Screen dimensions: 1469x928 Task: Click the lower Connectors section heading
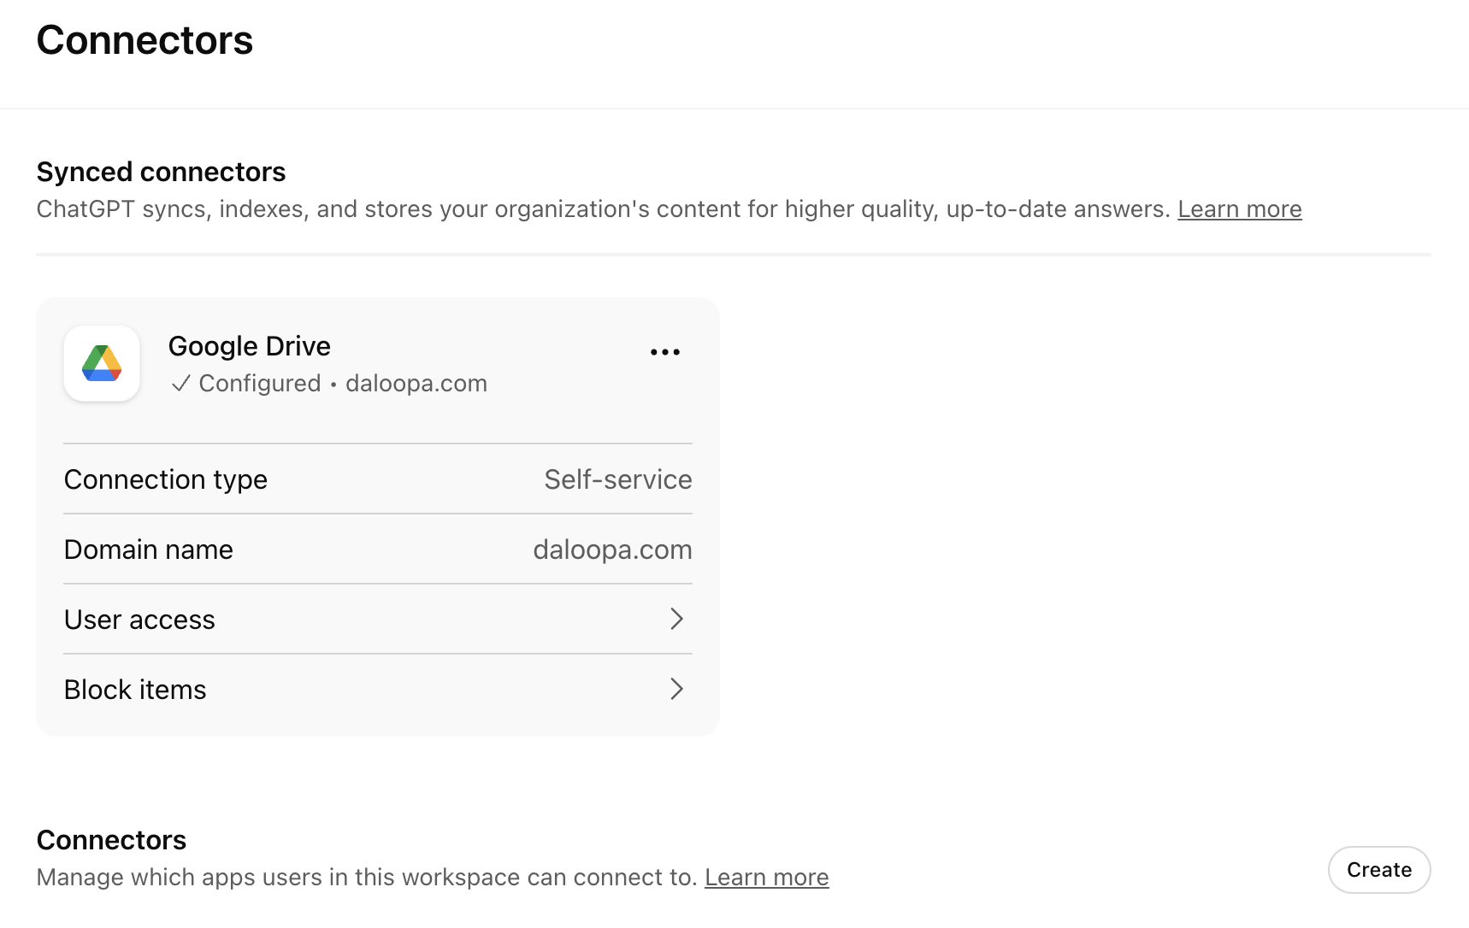pyautogui.click(x=111, y=840)
